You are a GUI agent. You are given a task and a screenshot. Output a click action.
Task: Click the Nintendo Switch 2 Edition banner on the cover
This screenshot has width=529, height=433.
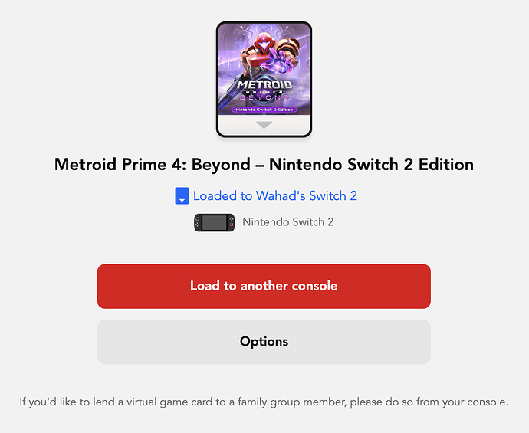pyautogui.click(x=264, y=109)
